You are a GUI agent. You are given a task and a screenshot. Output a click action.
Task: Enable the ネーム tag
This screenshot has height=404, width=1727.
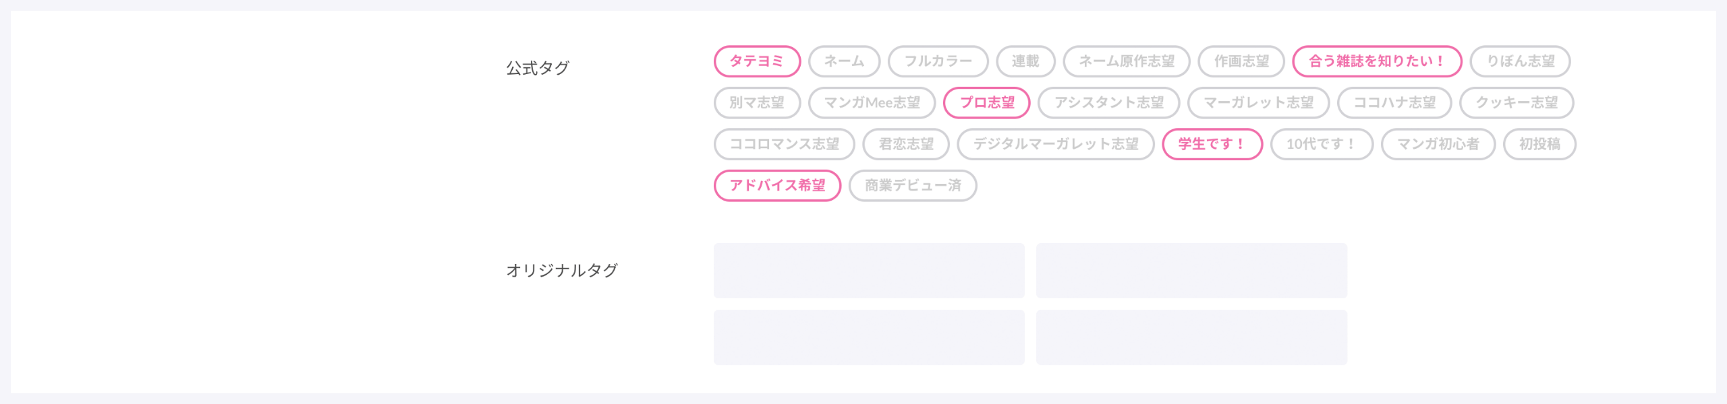pyautogui.click(x=844, y=61)
